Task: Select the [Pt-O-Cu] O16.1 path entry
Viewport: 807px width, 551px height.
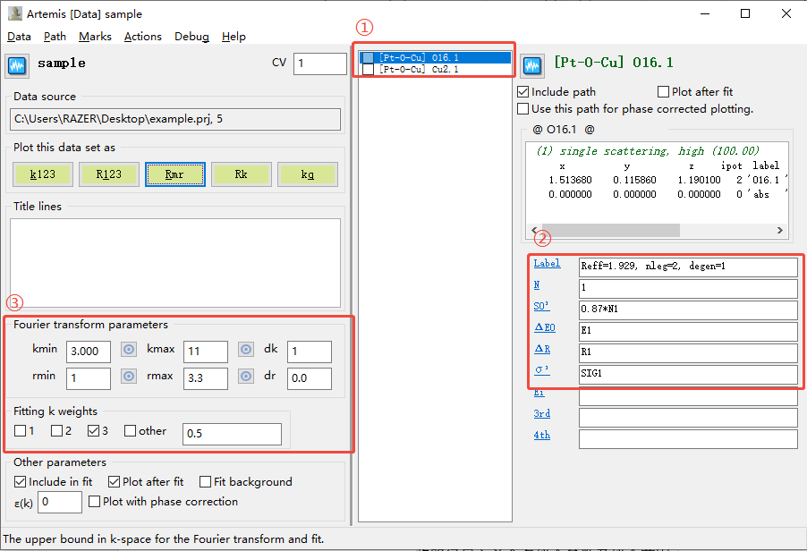Action: point(419,58)
